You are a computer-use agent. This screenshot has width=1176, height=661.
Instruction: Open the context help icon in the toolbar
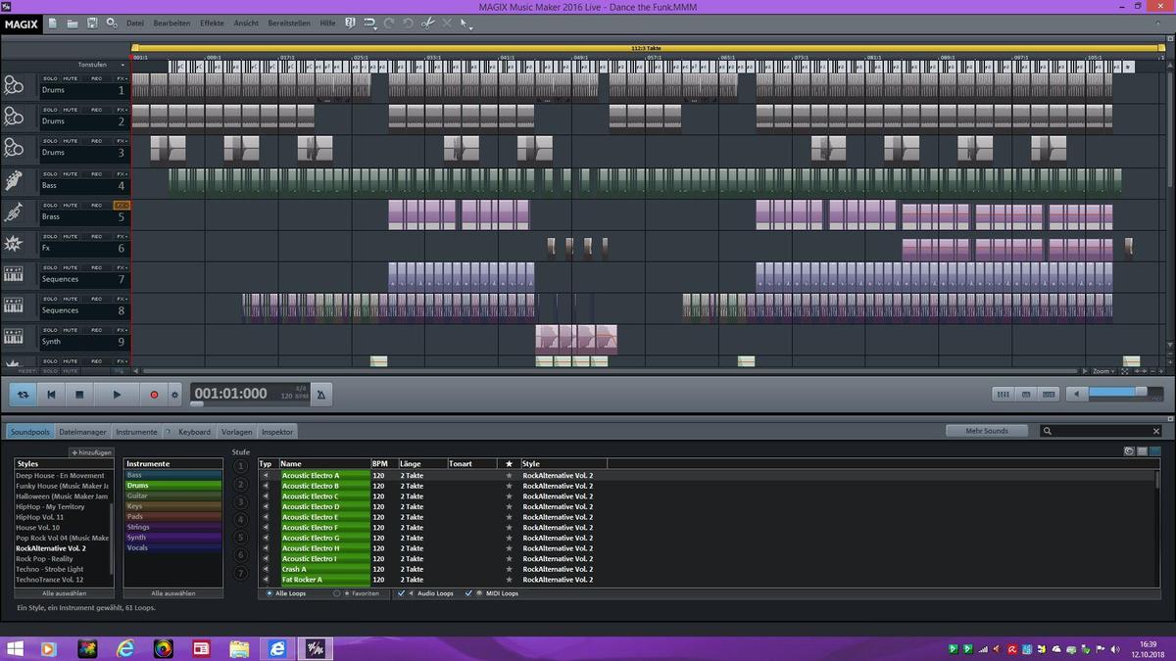(x=350, y=23)
